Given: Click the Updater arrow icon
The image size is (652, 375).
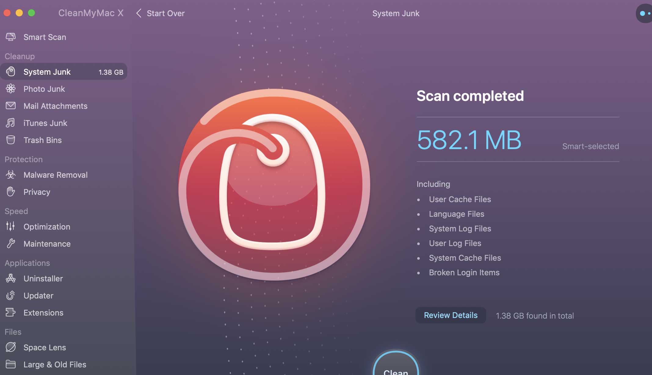Looking at the screenshot, I should pyautogui.click(x=11, y=295).
